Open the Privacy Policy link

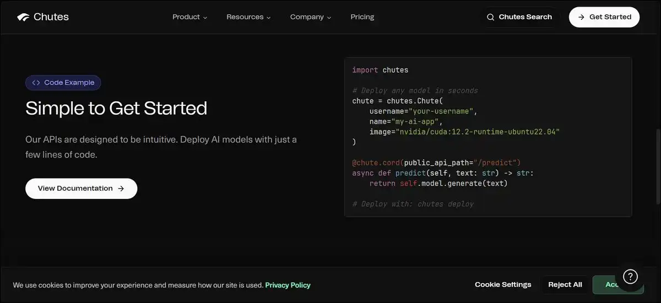click(x=288, y=285)
